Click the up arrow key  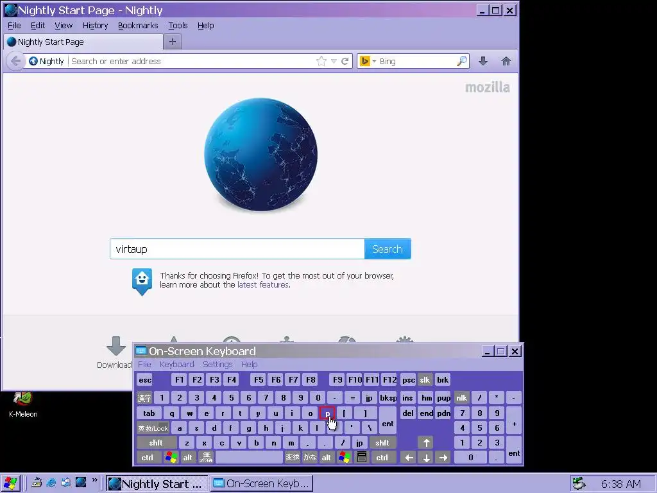pyautogui.click(x=426, y=443)
